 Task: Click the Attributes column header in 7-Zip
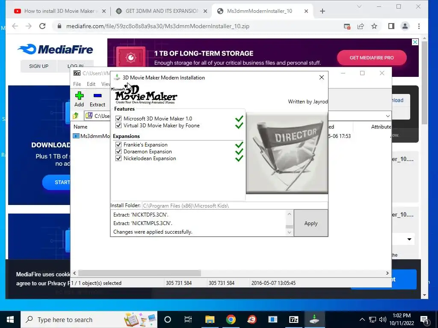coord(381,126)
